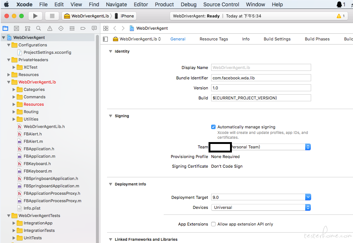
Task: Open the Find navigator magnifier icon
Action: (39, 29)
